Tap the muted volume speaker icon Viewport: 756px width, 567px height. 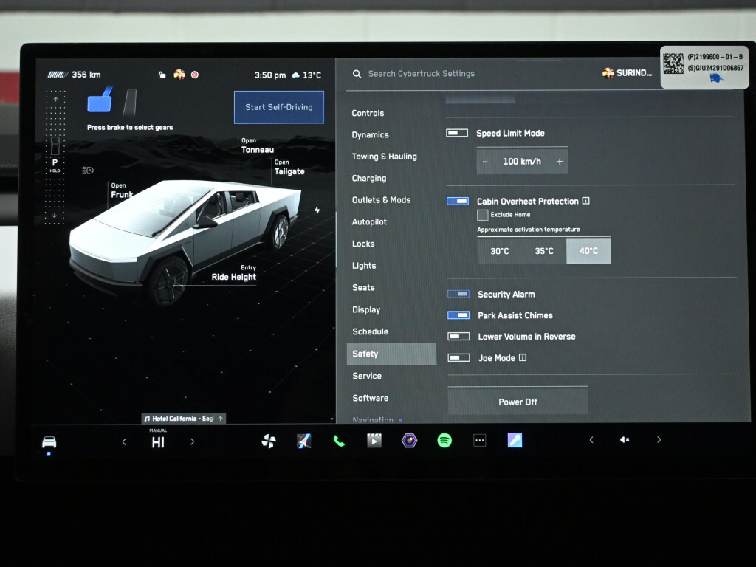(625, 440)
